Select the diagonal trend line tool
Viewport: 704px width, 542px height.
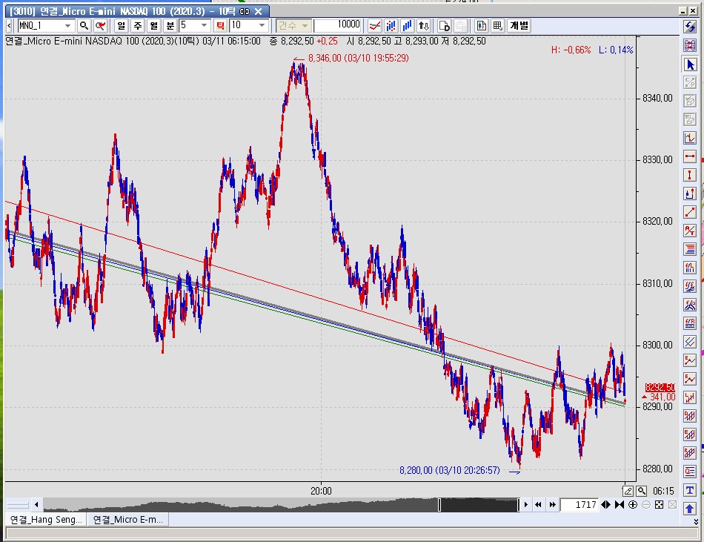click(690, 212)
